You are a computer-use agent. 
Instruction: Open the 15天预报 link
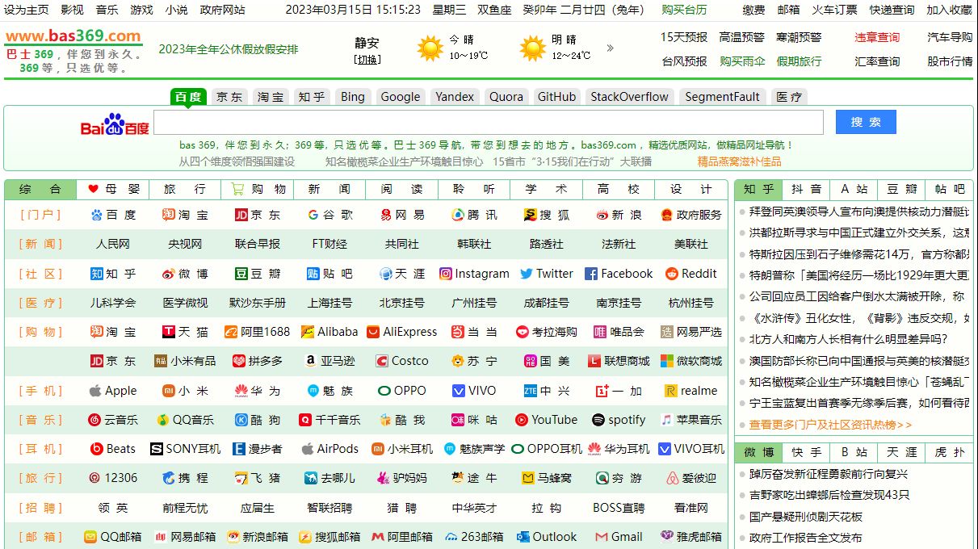pyautogui.click(x=683, y=37)
